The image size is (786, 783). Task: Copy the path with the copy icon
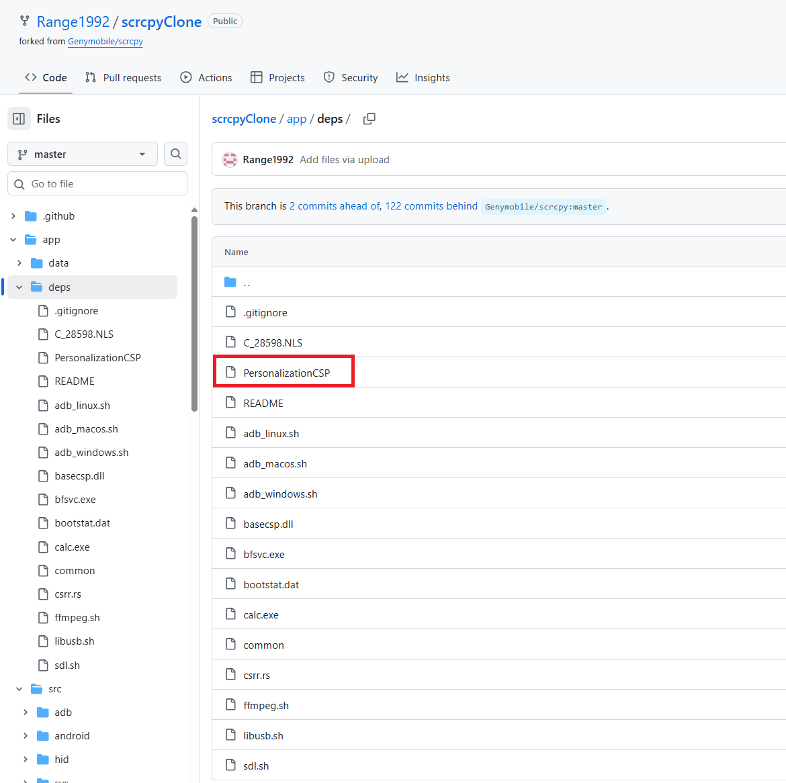click(x=369, y=119)
